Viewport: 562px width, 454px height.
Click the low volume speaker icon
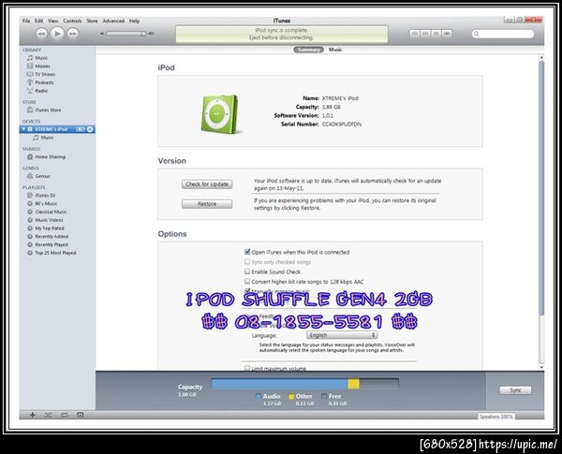[102, 34]
